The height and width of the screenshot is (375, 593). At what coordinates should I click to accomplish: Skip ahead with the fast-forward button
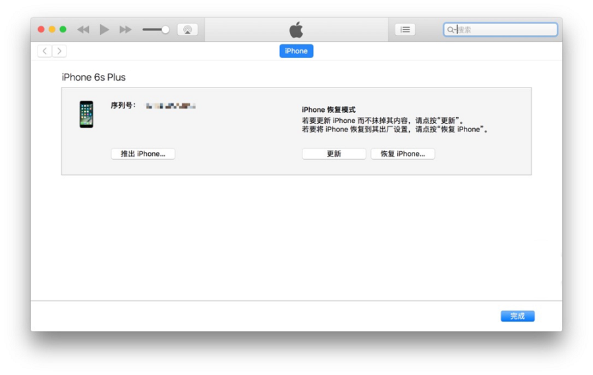pyautogui.click(x=125, y=30)
